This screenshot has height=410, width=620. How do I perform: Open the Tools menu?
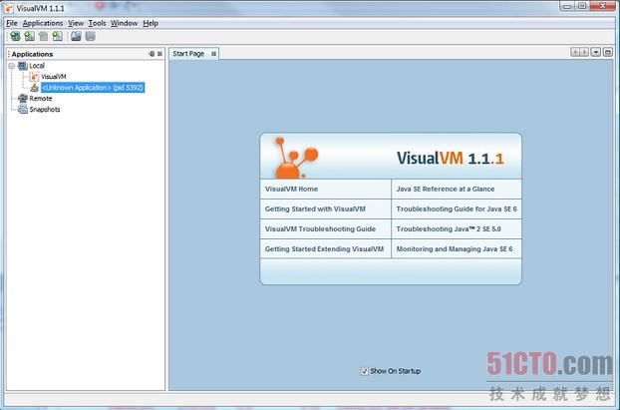pyautogui.click(x=97, y=23)
